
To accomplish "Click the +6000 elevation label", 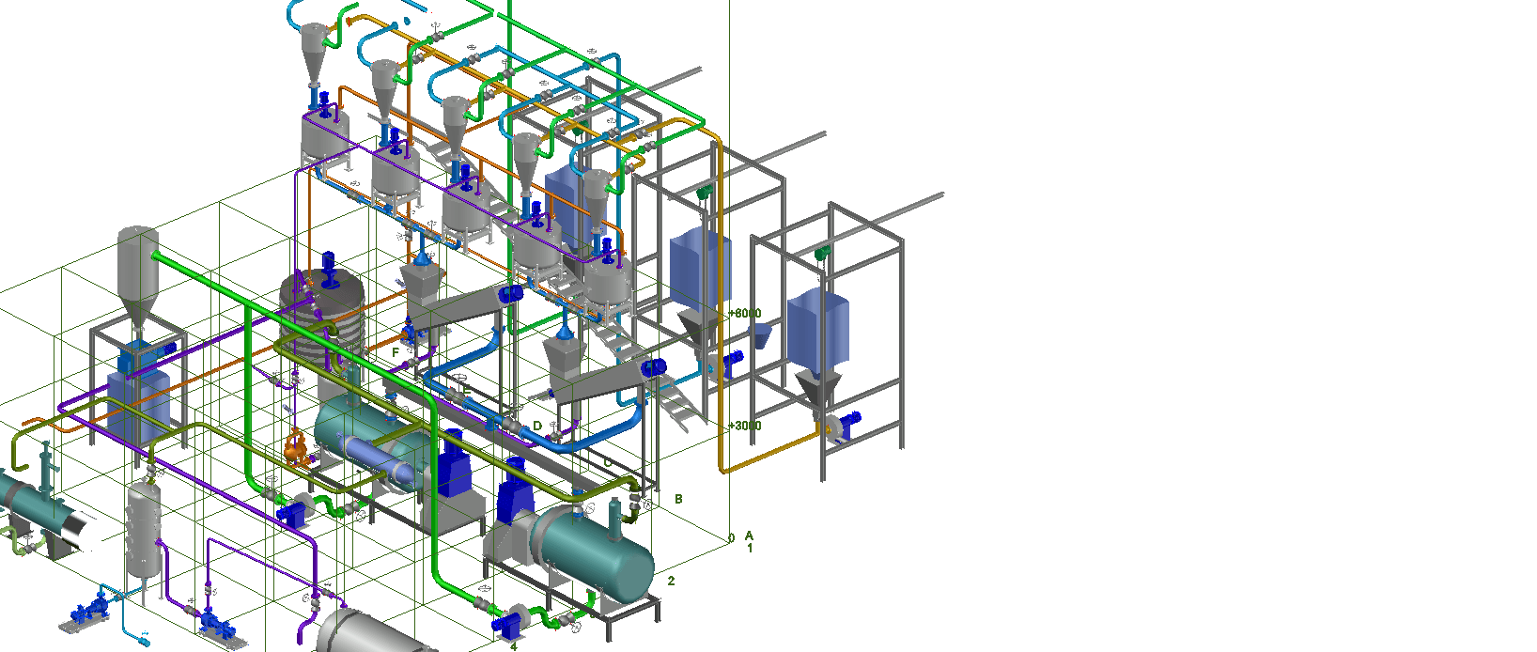I will click(745, 313).
